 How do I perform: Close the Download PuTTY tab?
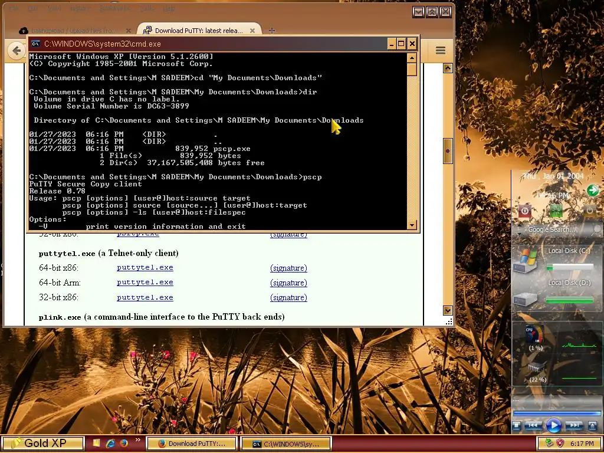click(x=252, y=31)
